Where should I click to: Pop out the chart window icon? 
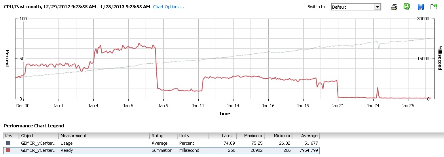[434, 7]
